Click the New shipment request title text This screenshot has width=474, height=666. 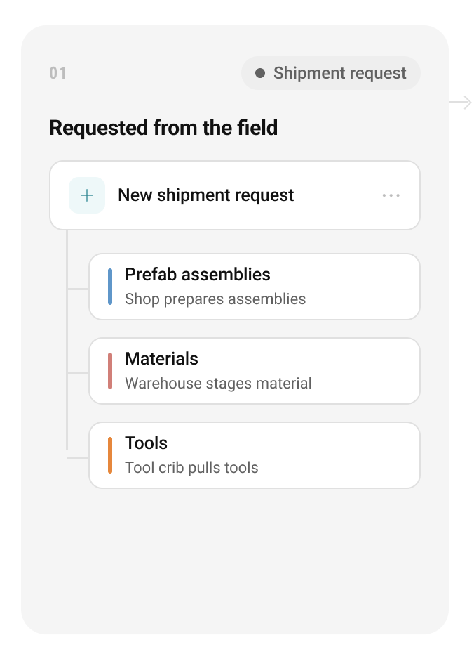205,195
